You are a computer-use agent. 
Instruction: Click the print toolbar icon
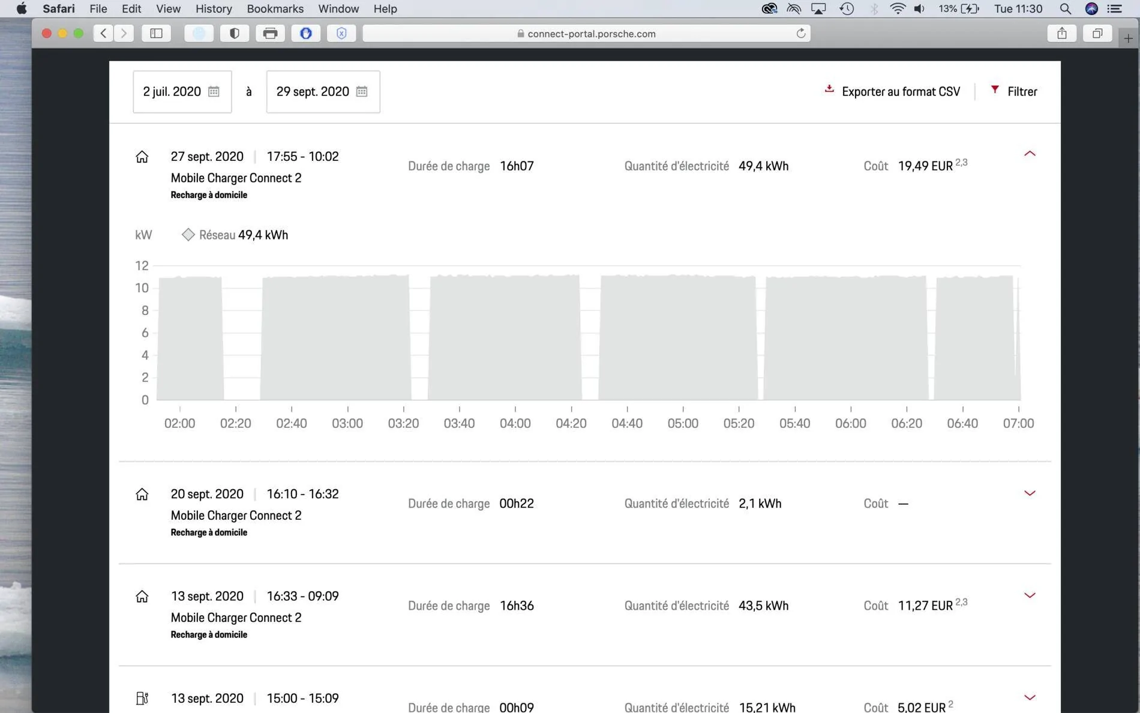point(271,34)
